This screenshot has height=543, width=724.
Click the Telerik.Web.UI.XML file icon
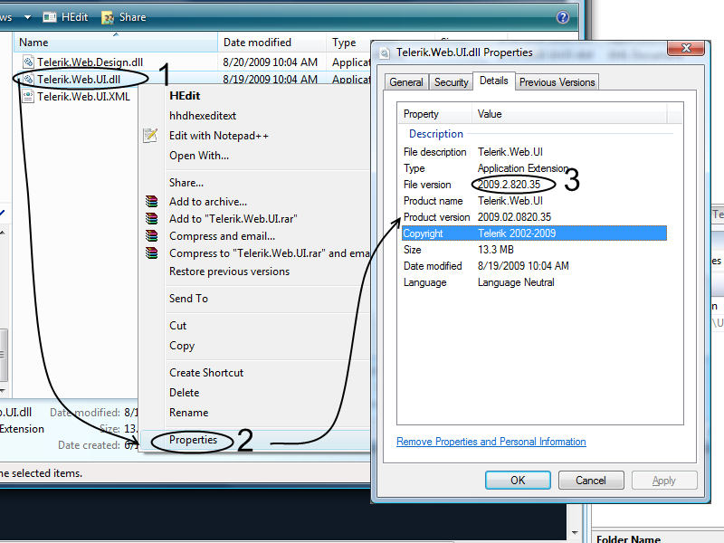tap(28, 96)
